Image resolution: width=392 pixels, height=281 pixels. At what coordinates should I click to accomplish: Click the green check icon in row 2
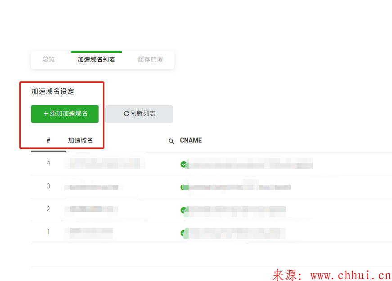(184, 210)
